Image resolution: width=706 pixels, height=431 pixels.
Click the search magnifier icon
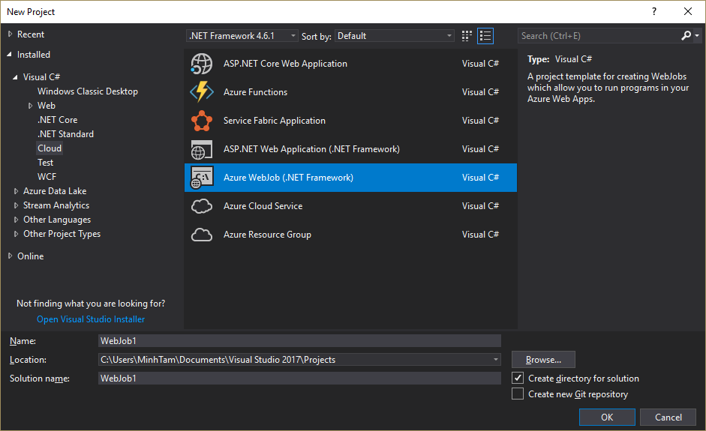pyautogui.click(x=686, y=35)
